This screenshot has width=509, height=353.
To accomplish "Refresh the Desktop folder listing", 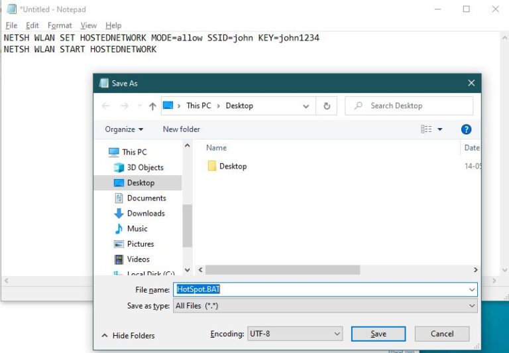I will coord(327,106).
